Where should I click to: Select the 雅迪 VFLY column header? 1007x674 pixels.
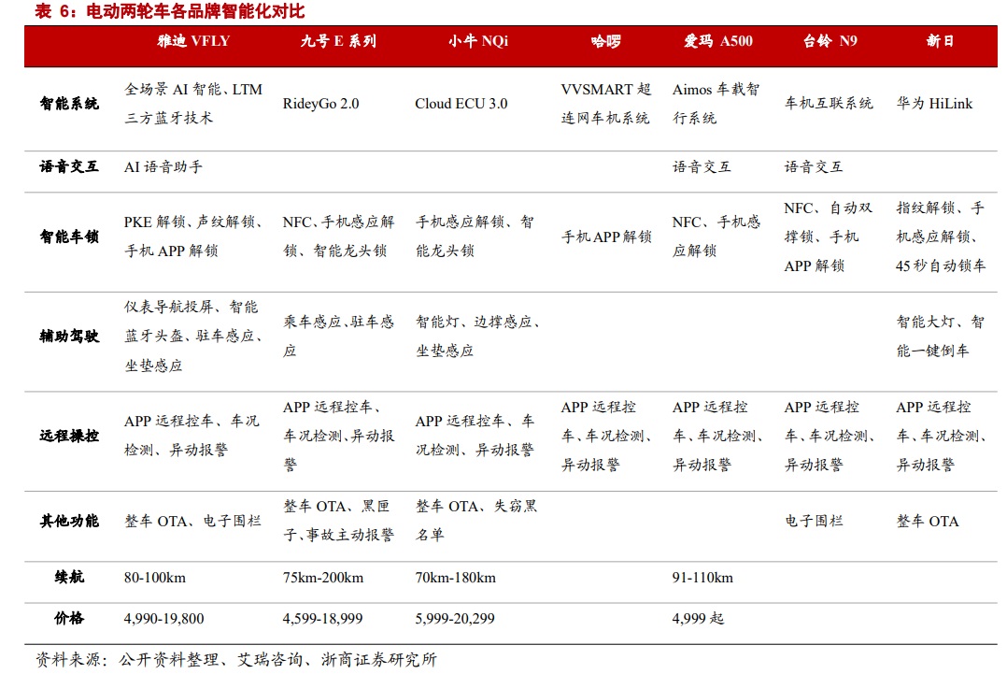click(x=193, y=41)
